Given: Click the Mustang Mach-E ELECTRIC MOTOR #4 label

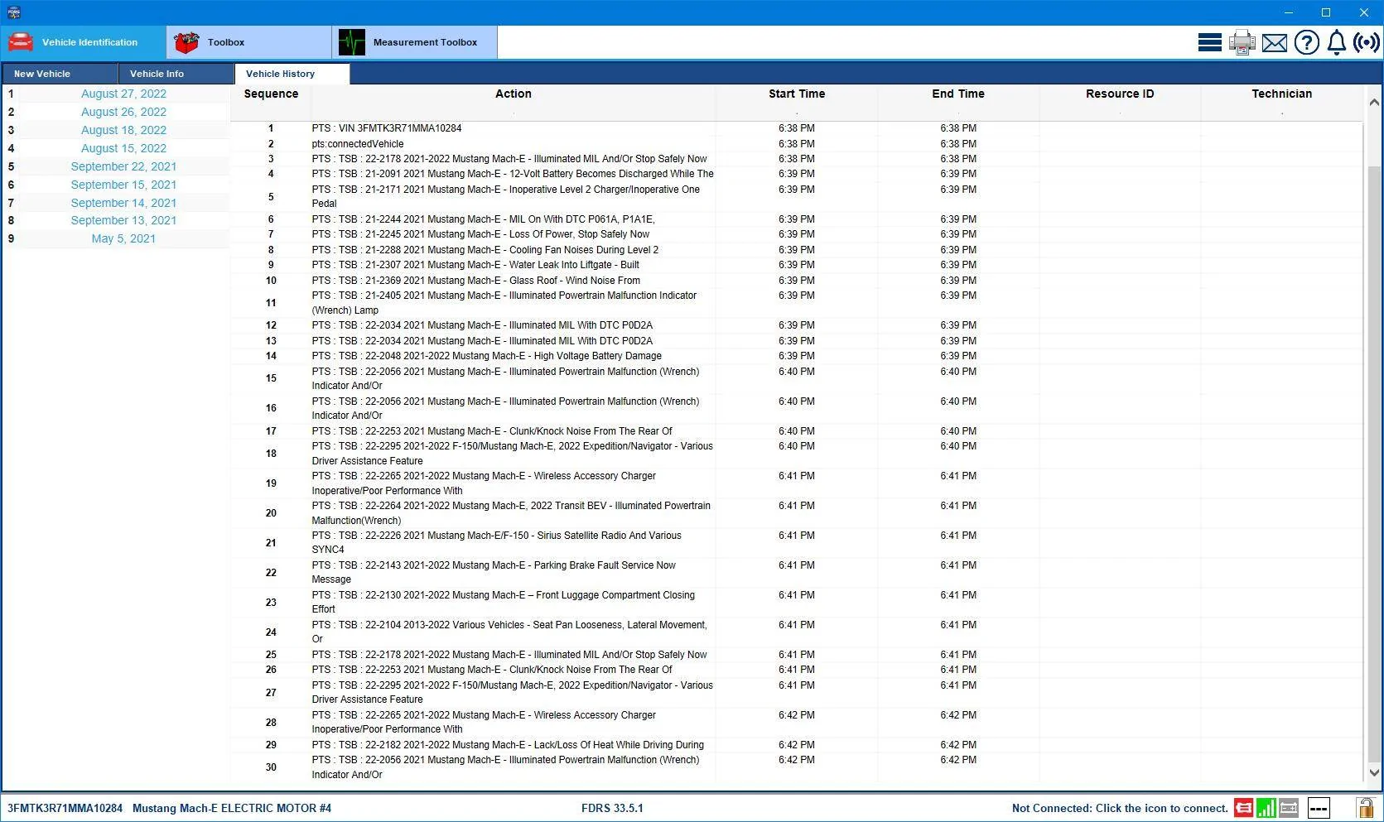Looking at the screenshot, I should point(232,808).
